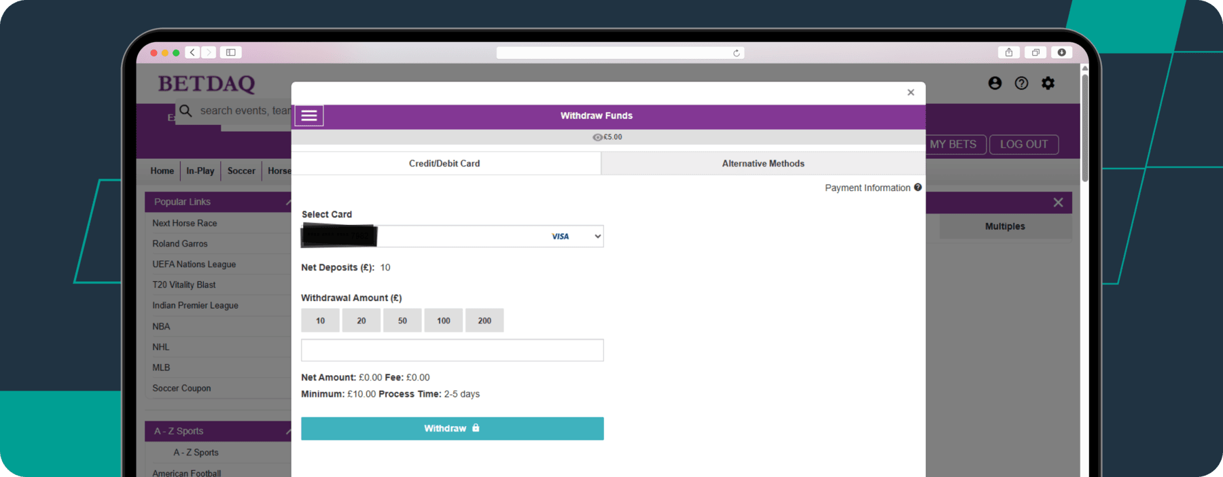
Task: Open the help question mark icon
Action: point(1021,83)
